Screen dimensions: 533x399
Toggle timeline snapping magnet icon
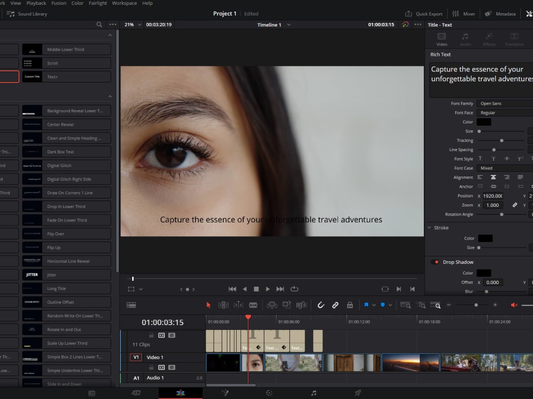coord(321,305)
